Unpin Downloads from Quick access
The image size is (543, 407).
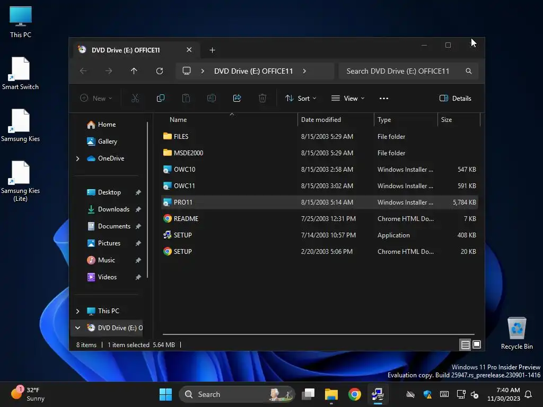138,209
